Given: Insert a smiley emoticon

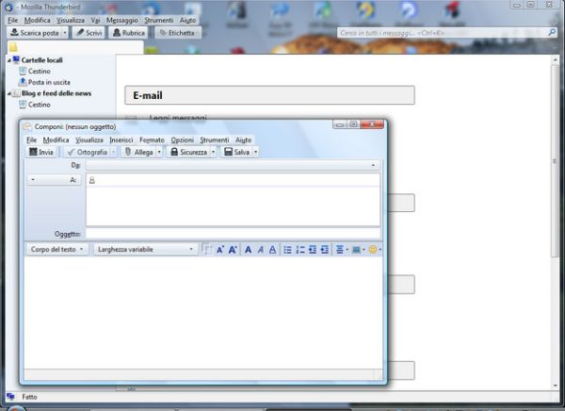Looking at the screenshot, I should 372,250.
